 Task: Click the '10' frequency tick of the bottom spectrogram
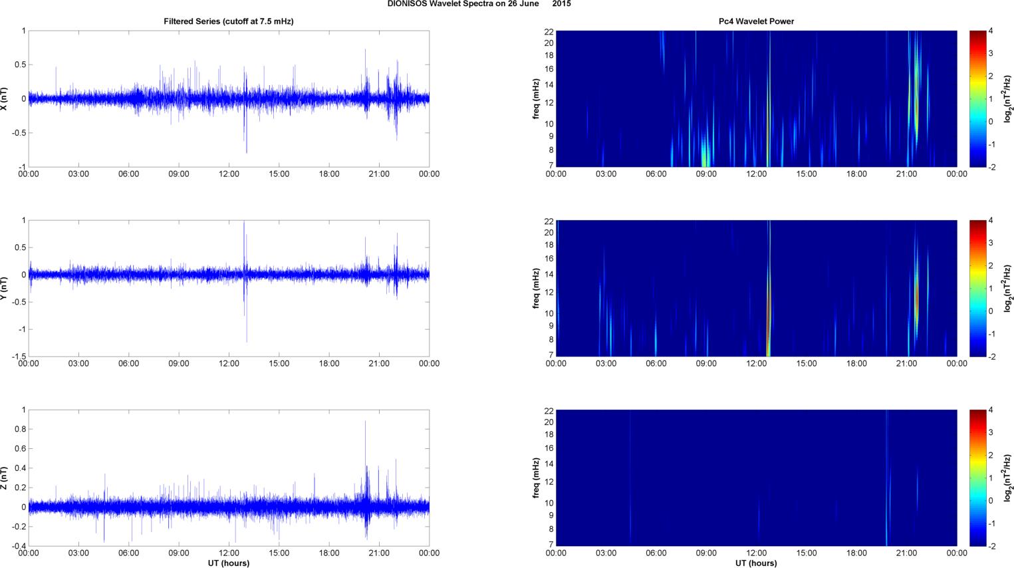click(x=549, y=503)
